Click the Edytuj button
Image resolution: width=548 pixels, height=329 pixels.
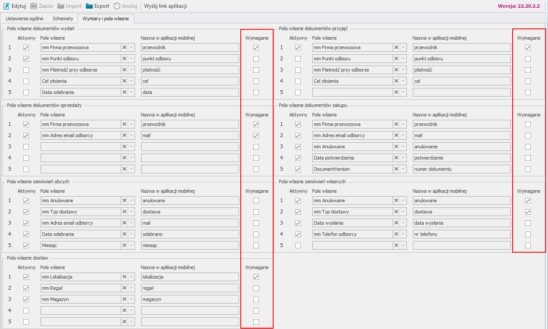(15, 6)
